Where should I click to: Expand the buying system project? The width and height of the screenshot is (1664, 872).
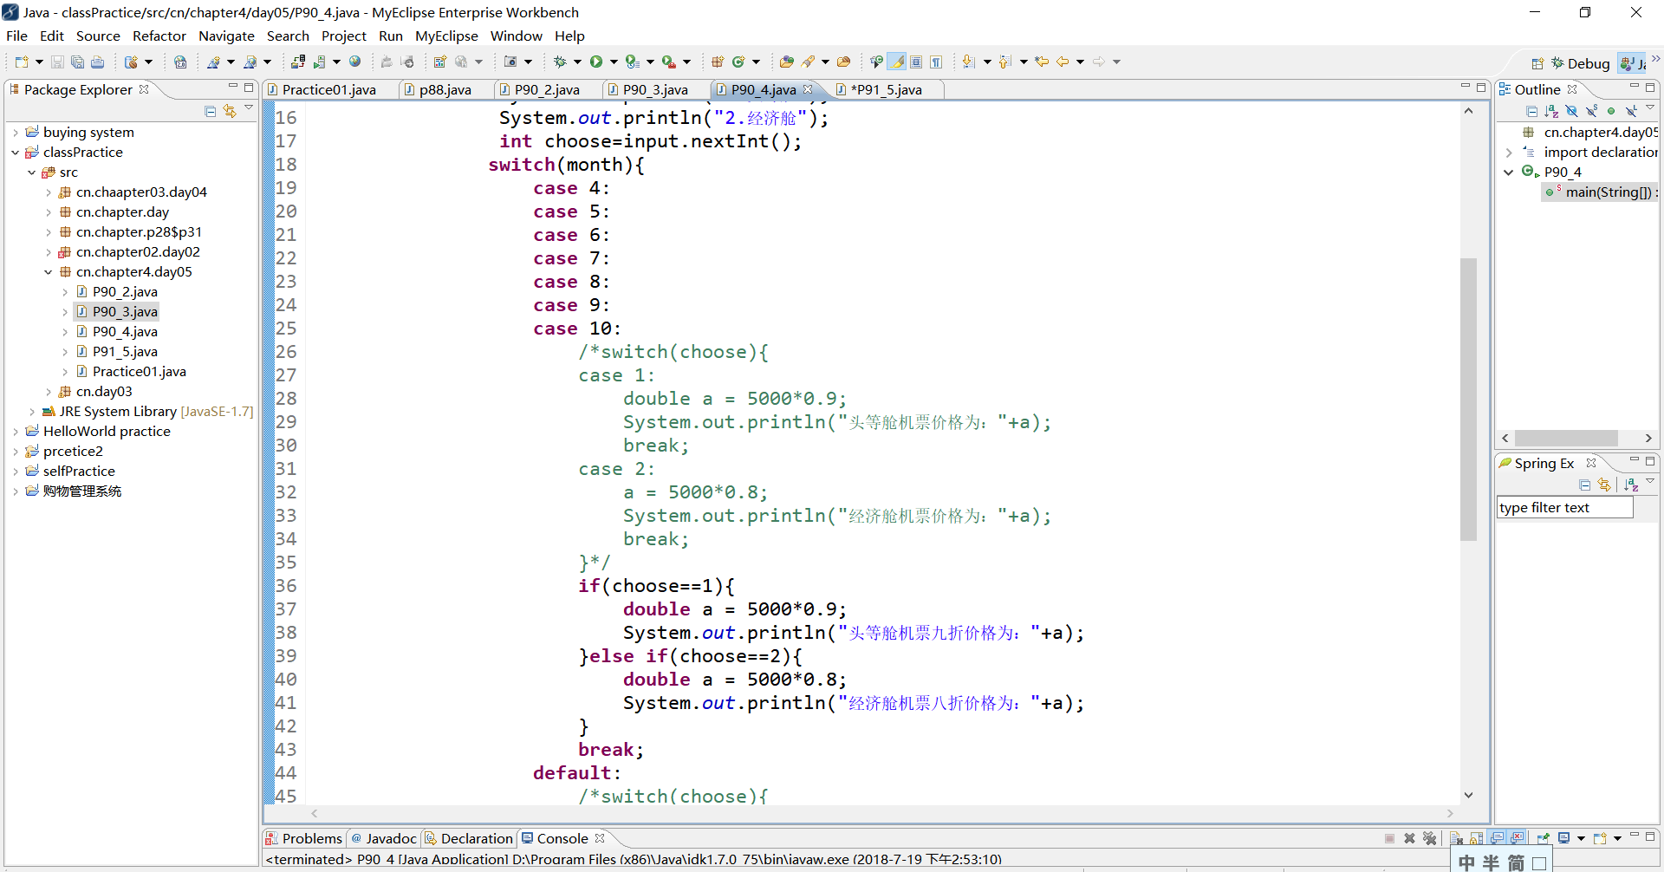[x=16, y=133]
